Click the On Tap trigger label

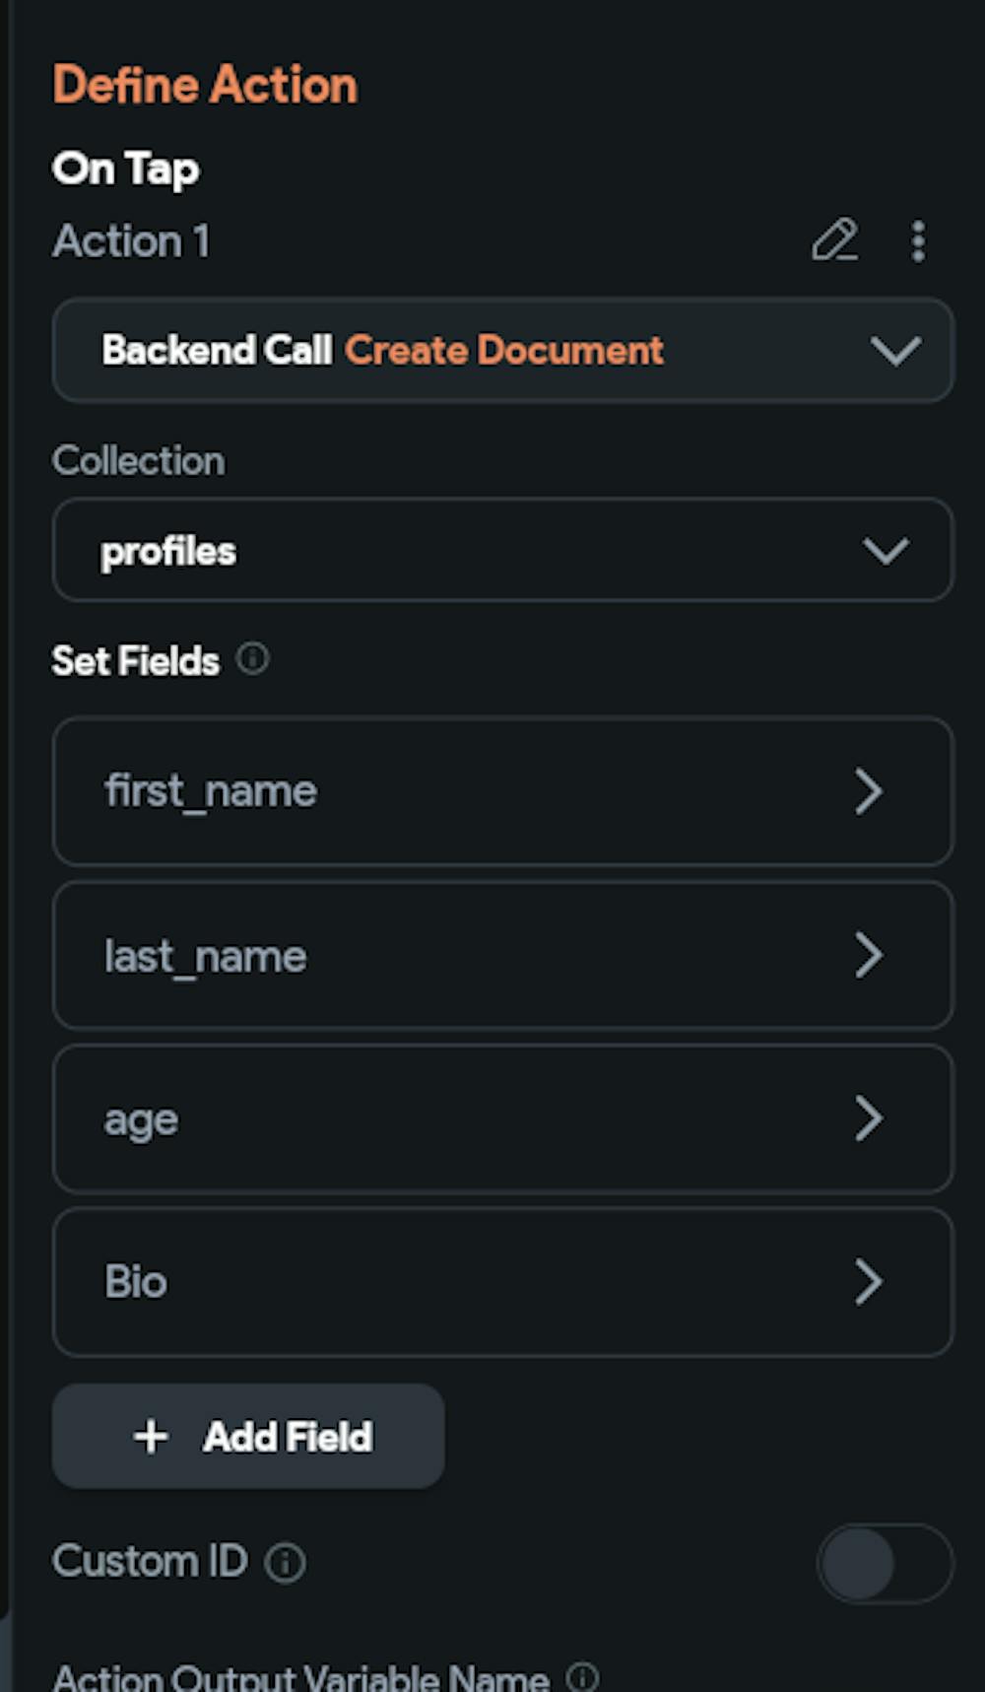[126, 169]
